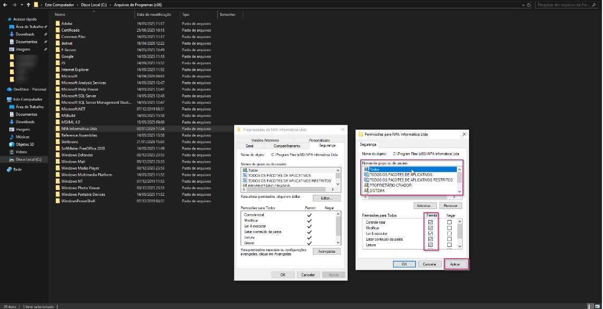Click Cancelar in the Permissões dialog

(x=429, y=264)
